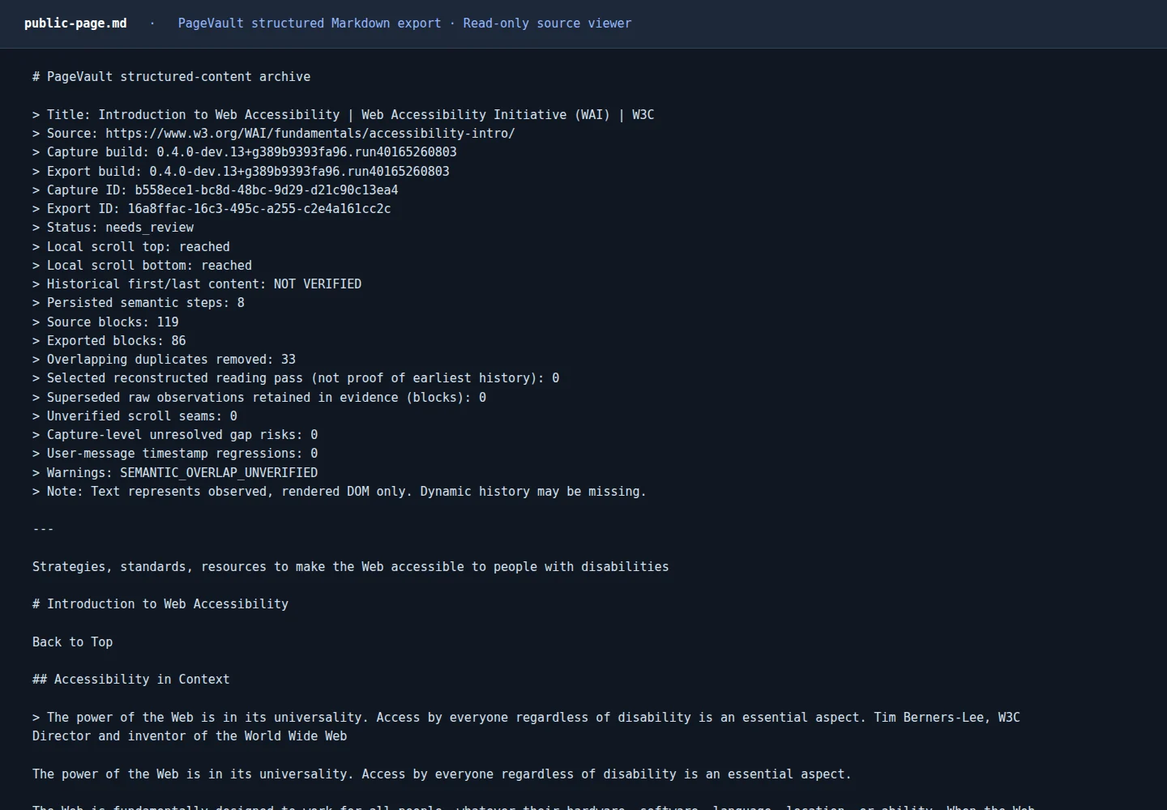The image size is (1167, 810).
Task: Click the Source URL line
Action: pos(273,134)
